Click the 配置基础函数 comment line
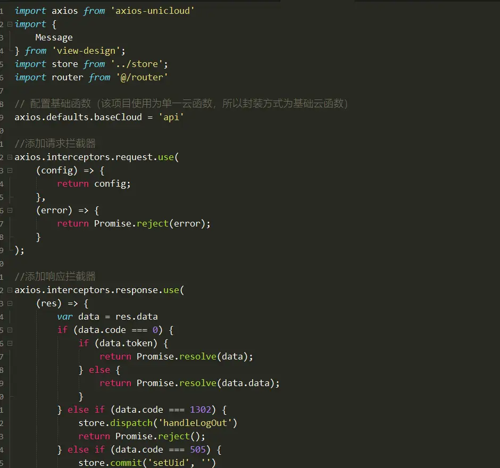The image size is (500, 468). [x=181, y=104]
